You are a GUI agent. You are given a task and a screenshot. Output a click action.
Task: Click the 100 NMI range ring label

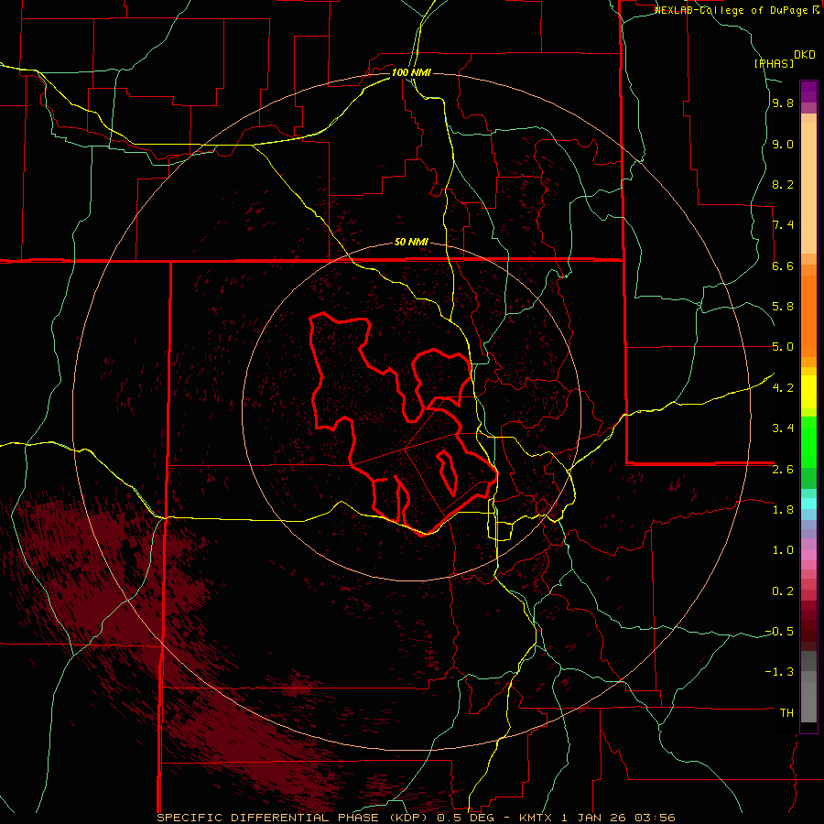[x=411, y=72]
